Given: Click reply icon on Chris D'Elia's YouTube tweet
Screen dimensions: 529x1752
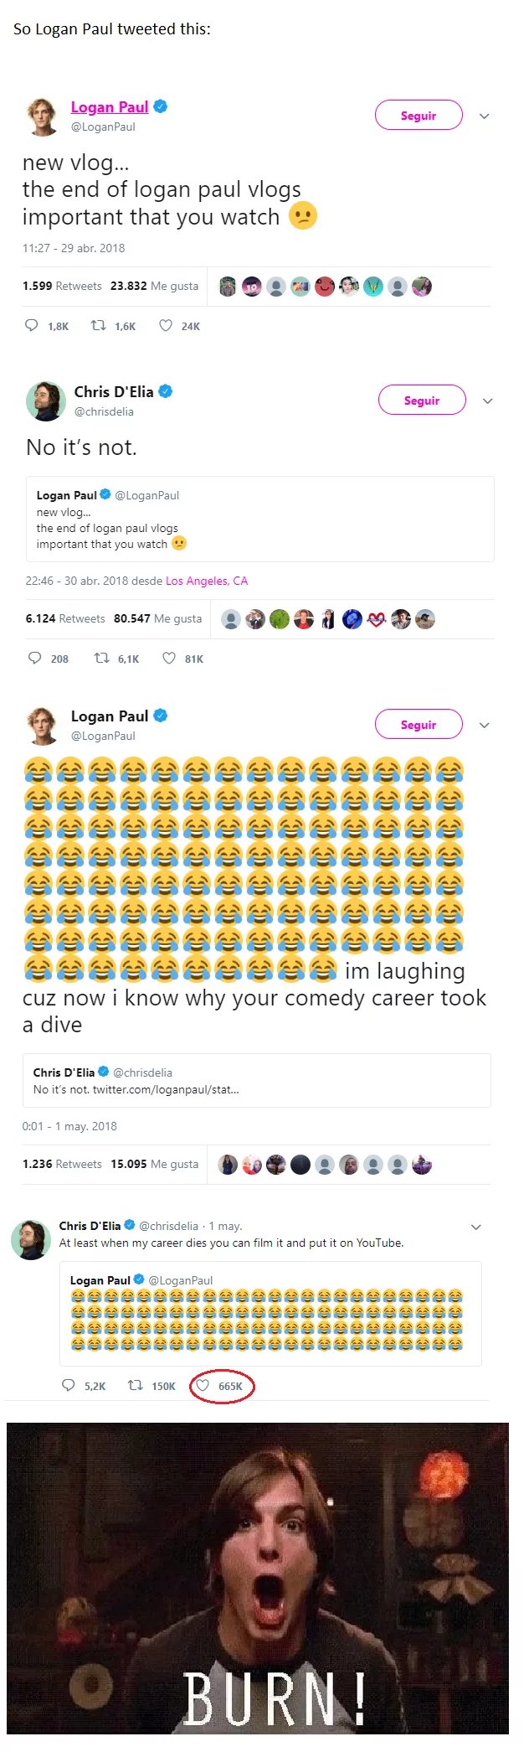Looking at the screenshot, I should 69,1385.
